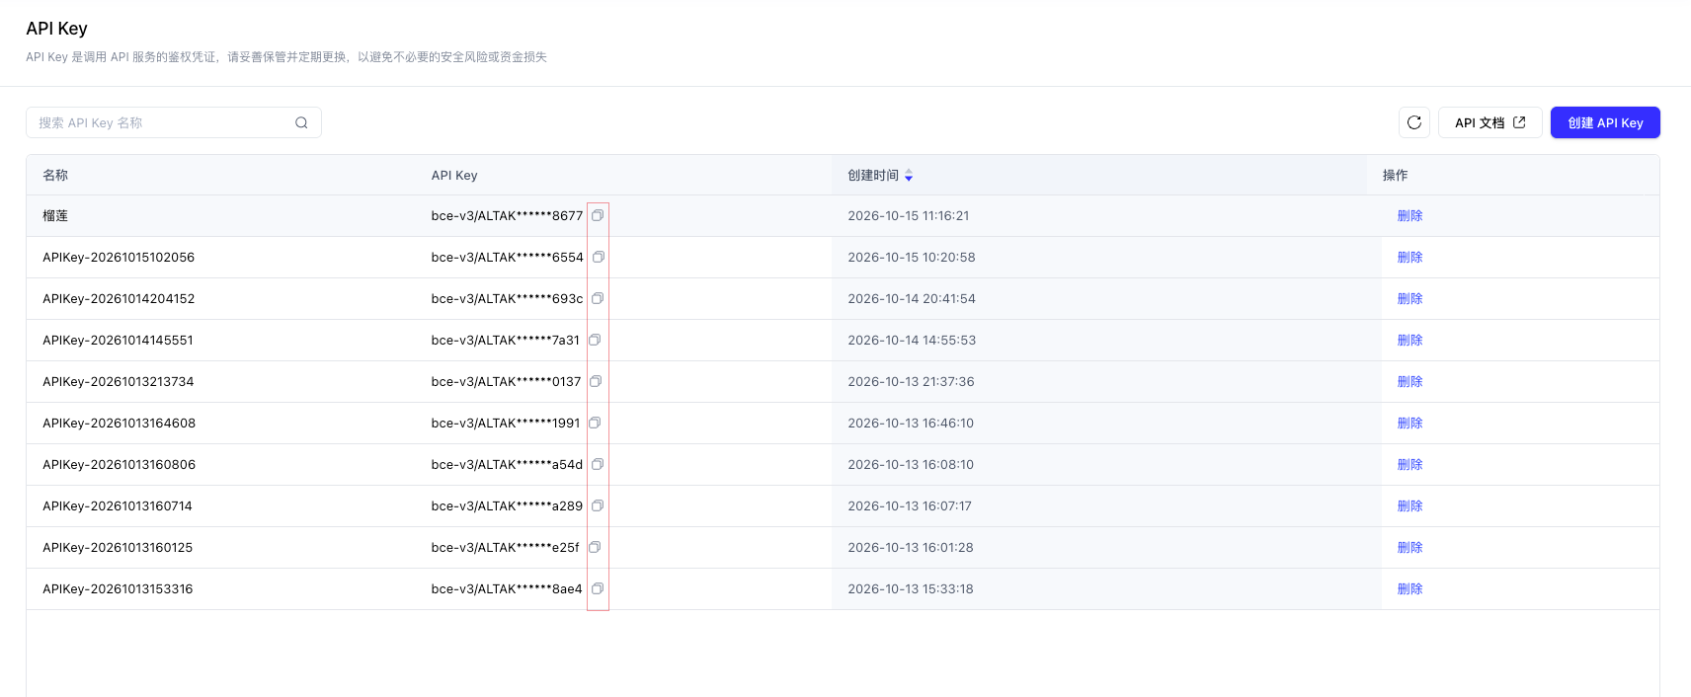
Task: Select the 榴莲 name cell
Action: (x=55, y=216)
